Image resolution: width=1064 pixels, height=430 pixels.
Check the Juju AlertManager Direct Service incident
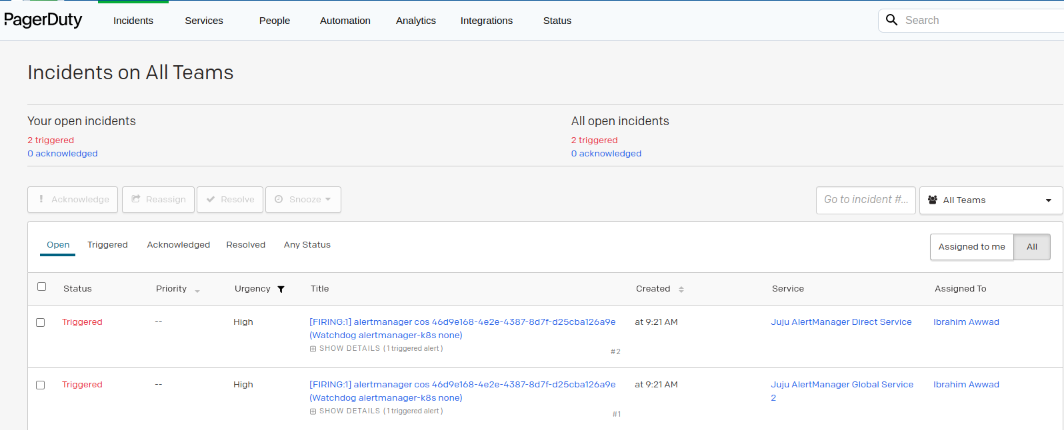point(40,323)
